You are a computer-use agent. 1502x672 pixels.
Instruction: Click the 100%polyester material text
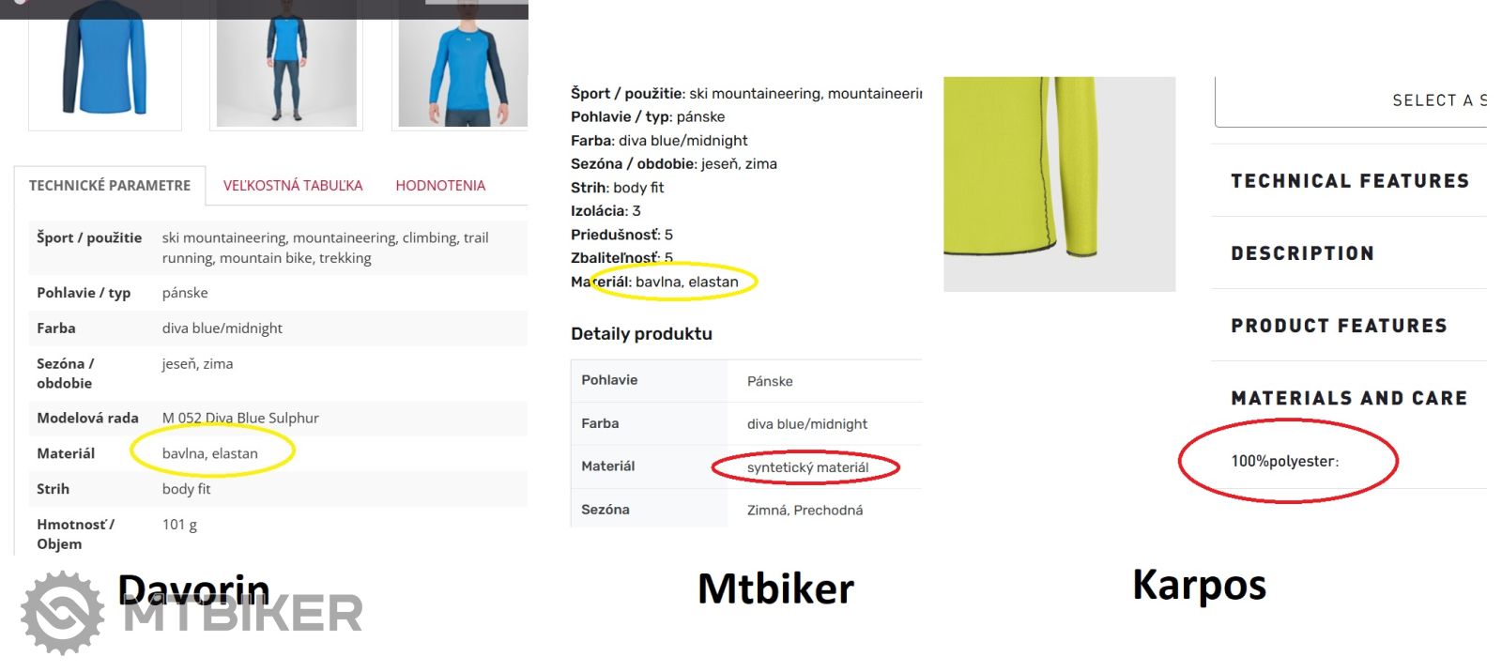pyautogui.click(x=1284, y=461)
